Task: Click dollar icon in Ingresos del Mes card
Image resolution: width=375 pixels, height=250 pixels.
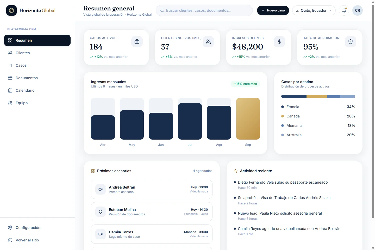Action: click(x=279, y=42)
